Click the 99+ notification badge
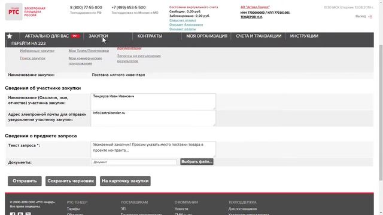 75,36
